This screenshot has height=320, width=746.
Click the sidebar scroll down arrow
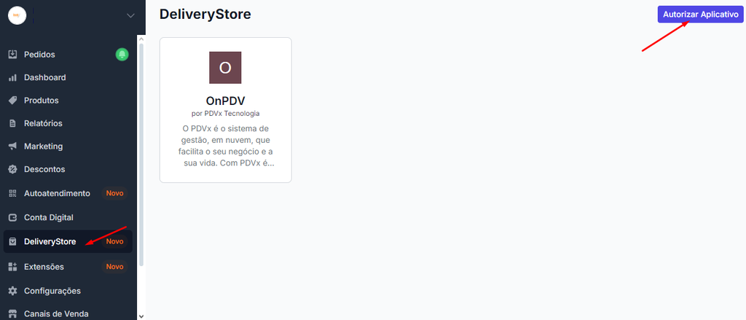point(141,316)
